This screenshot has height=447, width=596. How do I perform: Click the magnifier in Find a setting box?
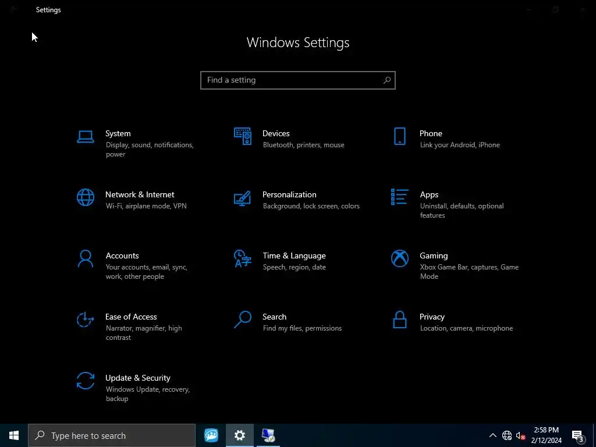click(387, 80)
